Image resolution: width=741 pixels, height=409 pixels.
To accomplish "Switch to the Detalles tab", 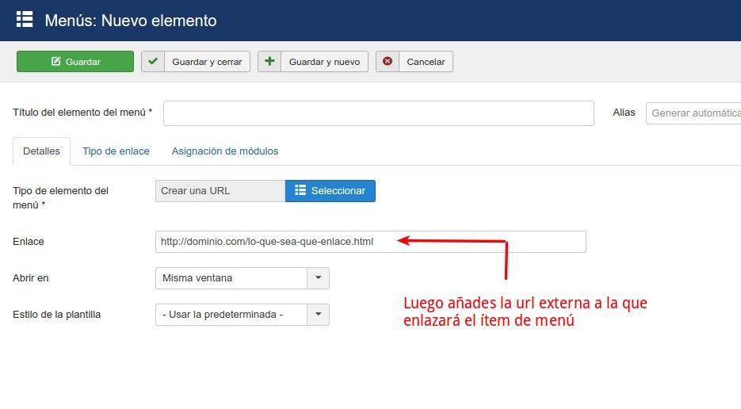I will tap(41, 151).
